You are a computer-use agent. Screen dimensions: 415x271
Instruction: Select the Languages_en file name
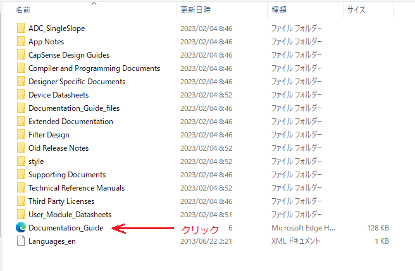tap(52, 241)
